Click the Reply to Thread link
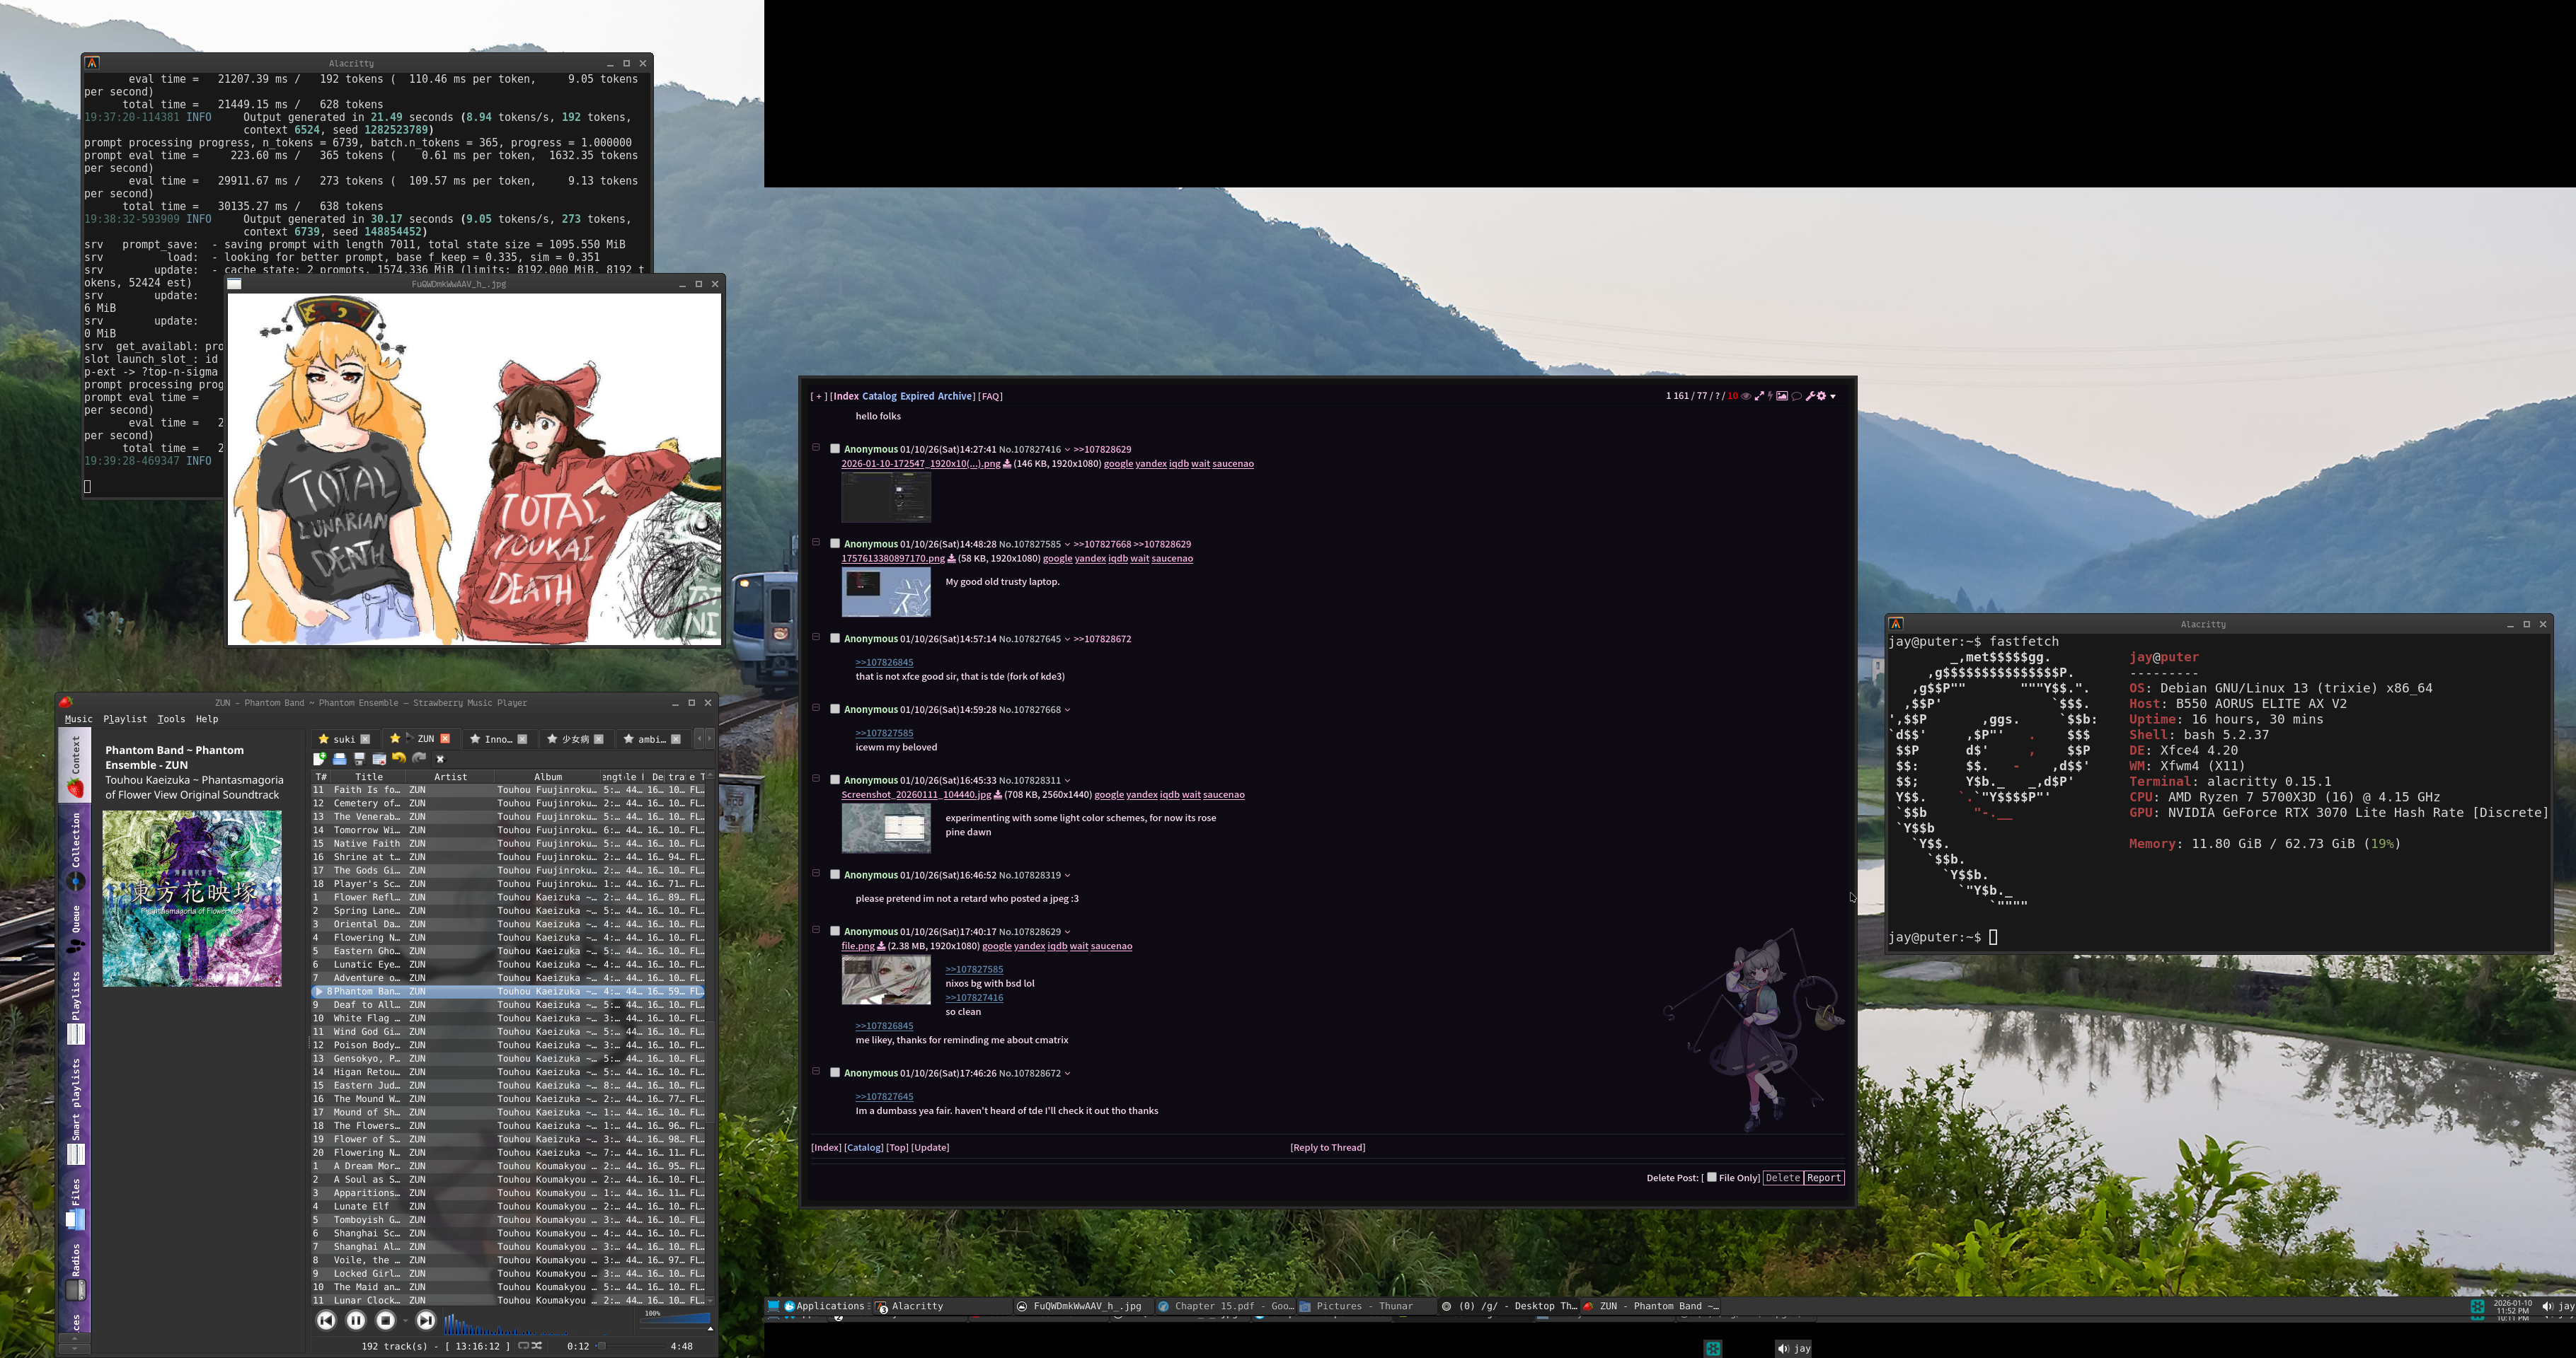Viewport: 2576px width, 1358px height. pyautogui.click(x=1327, y=1147)
